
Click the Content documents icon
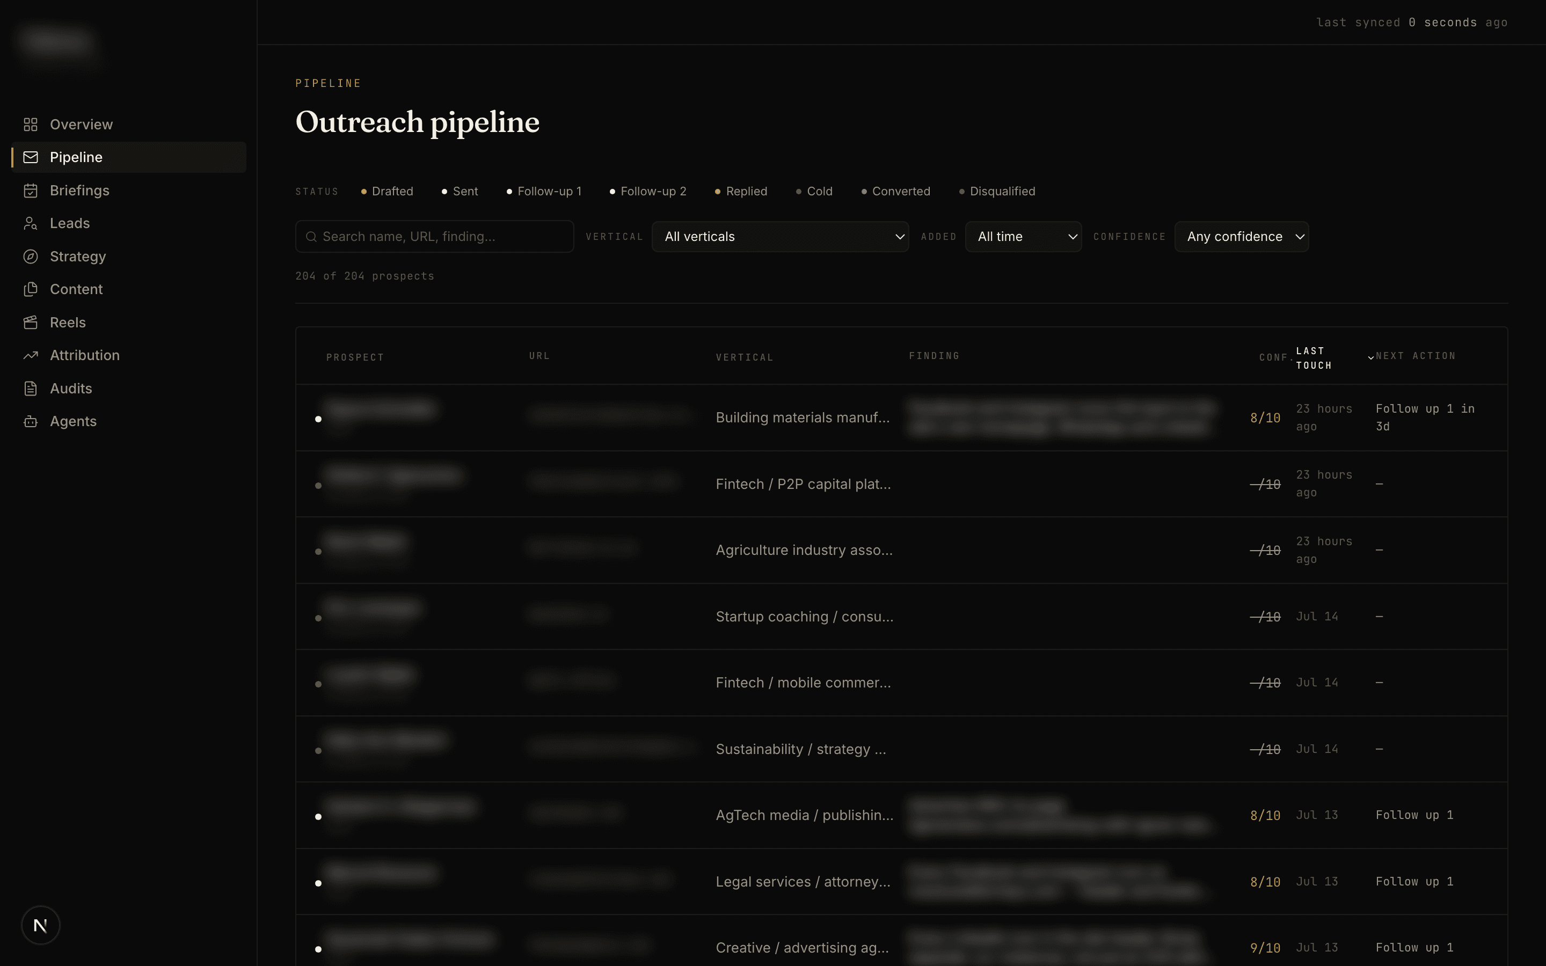[31, 289]
